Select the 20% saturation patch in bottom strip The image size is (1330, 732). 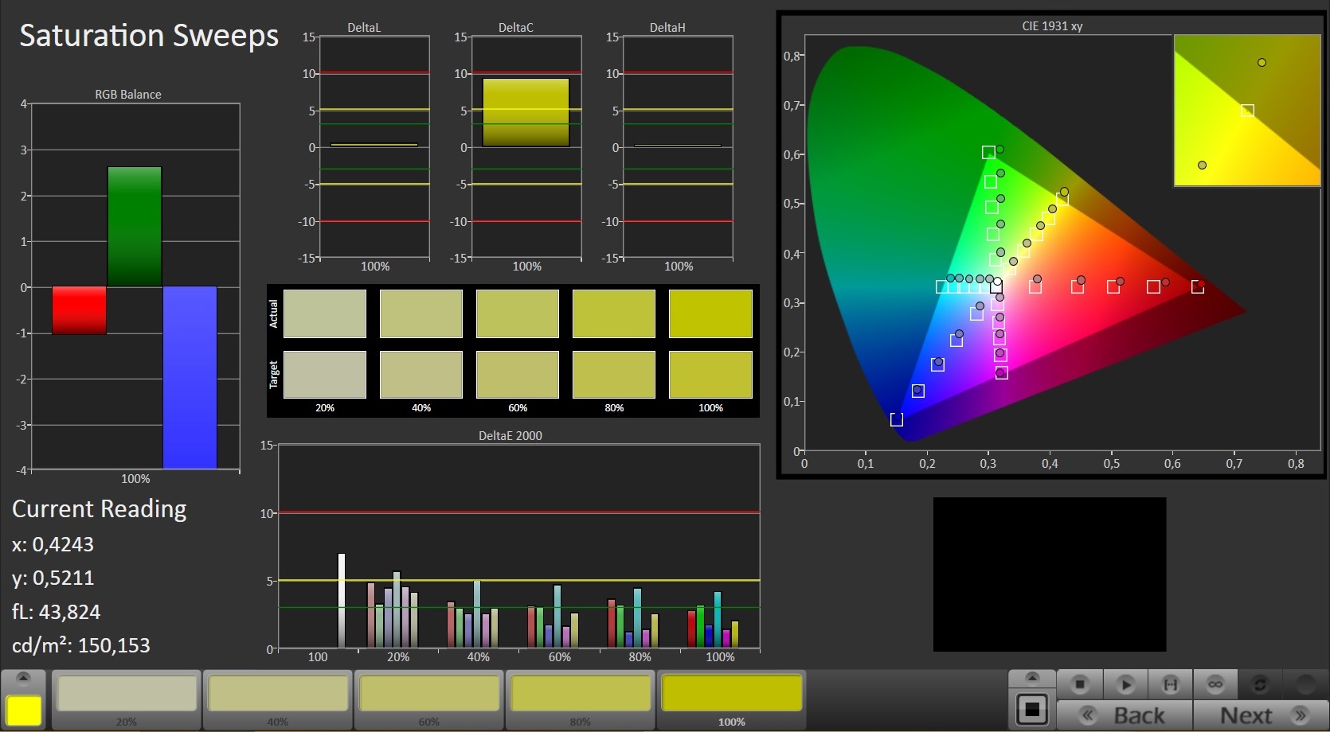127,694
